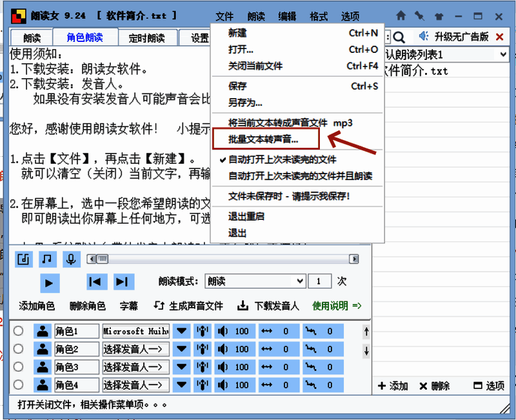Click the Play playback icon

pos(50,282)
